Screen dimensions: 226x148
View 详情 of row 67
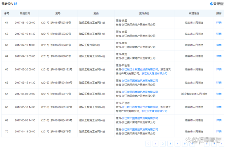(x=219, y=94)
